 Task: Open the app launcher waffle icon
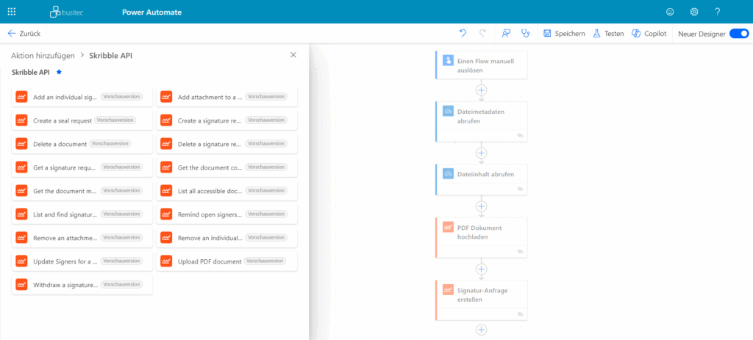(12, 12)
